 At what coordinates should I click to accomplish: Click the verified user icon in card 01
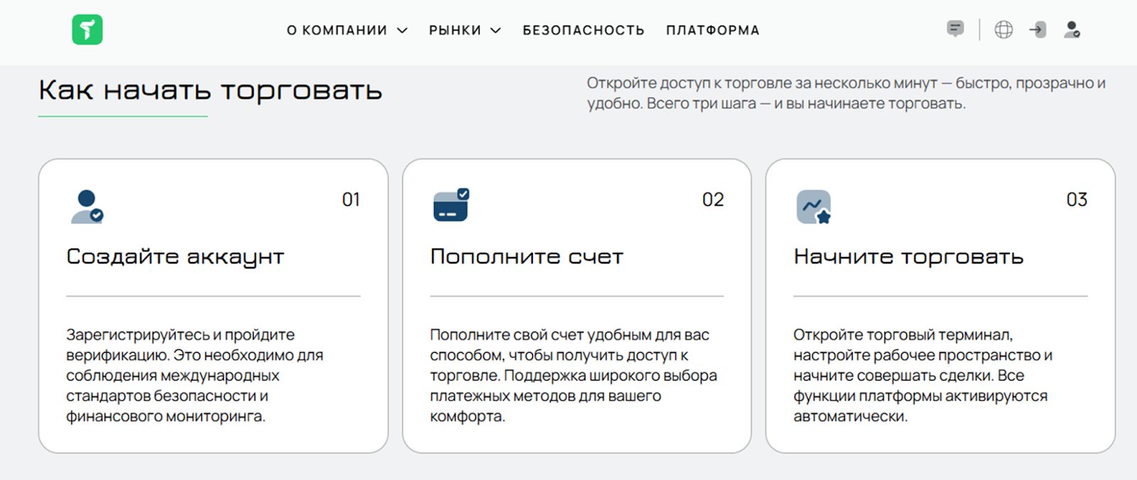(87, 207)
